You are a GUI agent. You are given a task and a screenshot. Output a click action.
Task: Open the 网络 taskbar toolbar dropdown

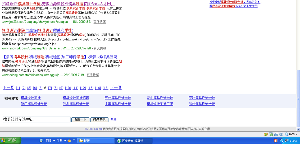[x=51, y=141]
